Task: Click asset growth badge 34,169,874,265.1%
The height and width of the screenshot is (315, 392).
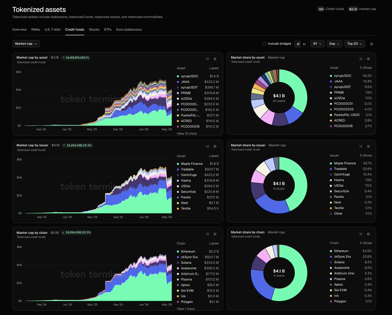Action: coord(75,57)
